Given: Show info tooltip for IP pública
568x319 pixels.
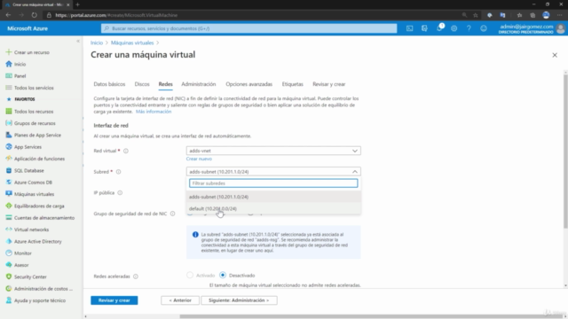Looking at the screenshot, I should click(120, 193).
